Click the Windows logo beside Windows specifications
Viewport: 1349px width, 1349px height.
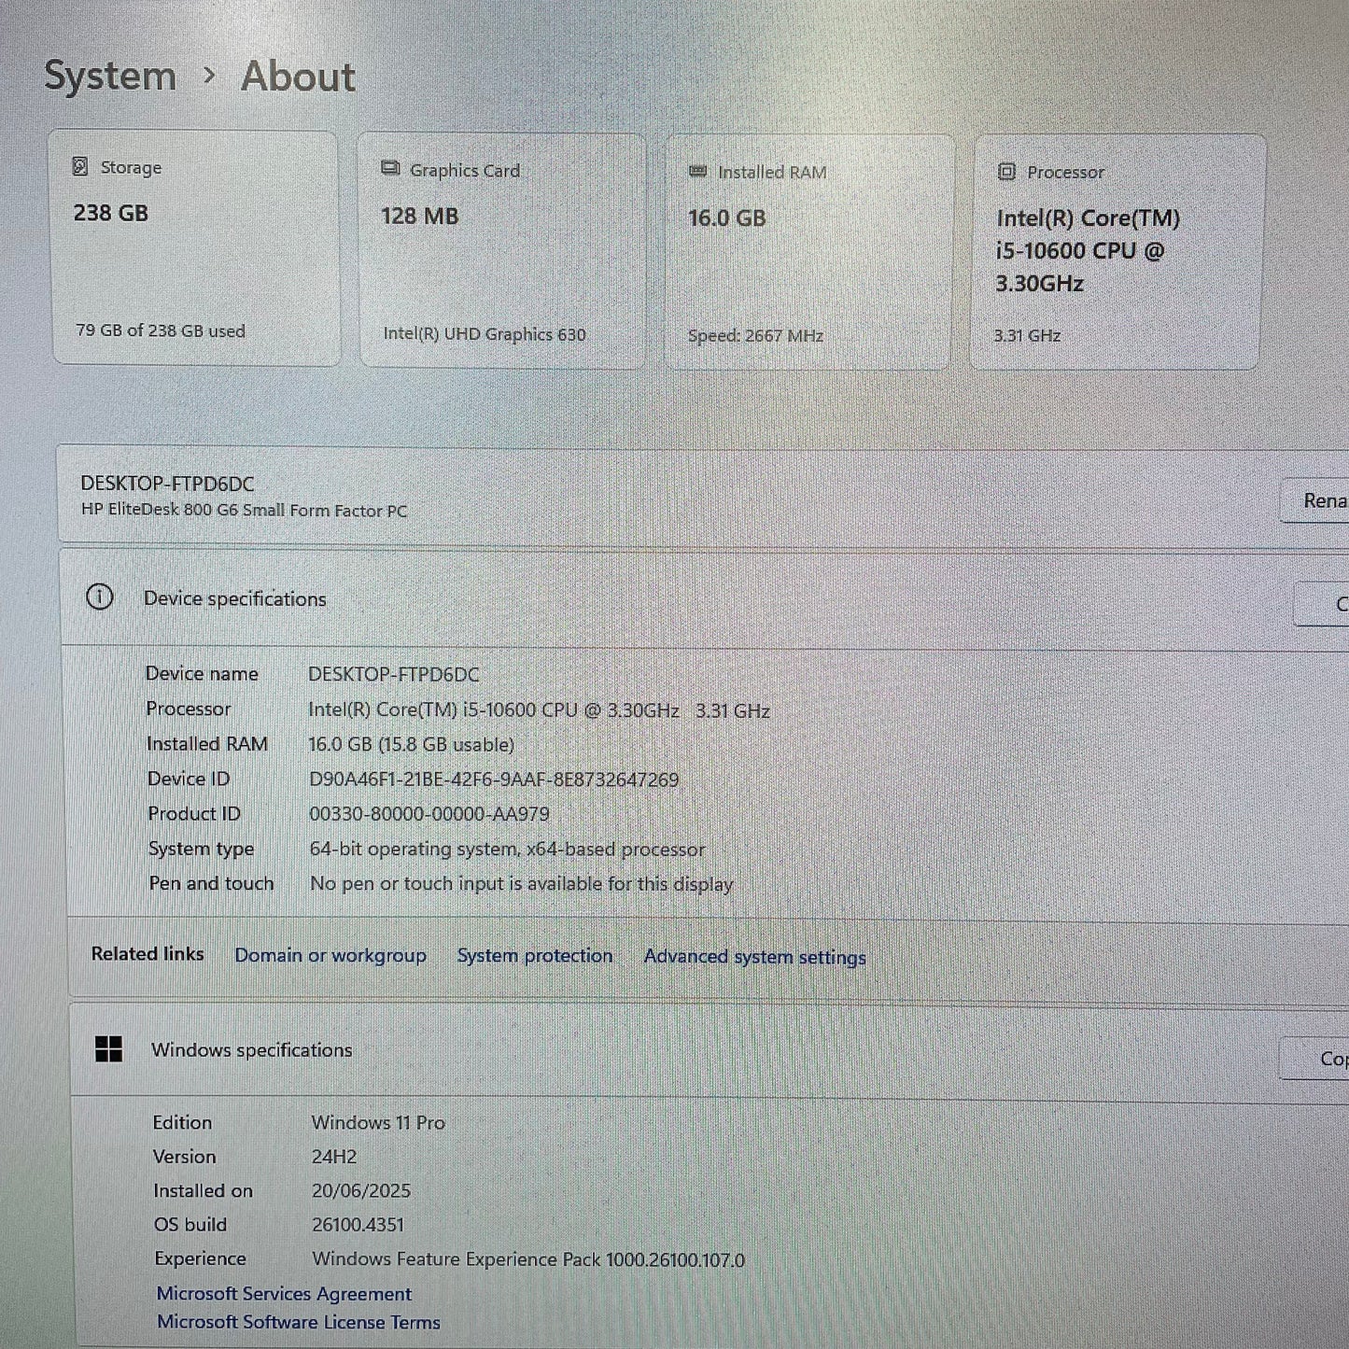(x=109, y=1049)
